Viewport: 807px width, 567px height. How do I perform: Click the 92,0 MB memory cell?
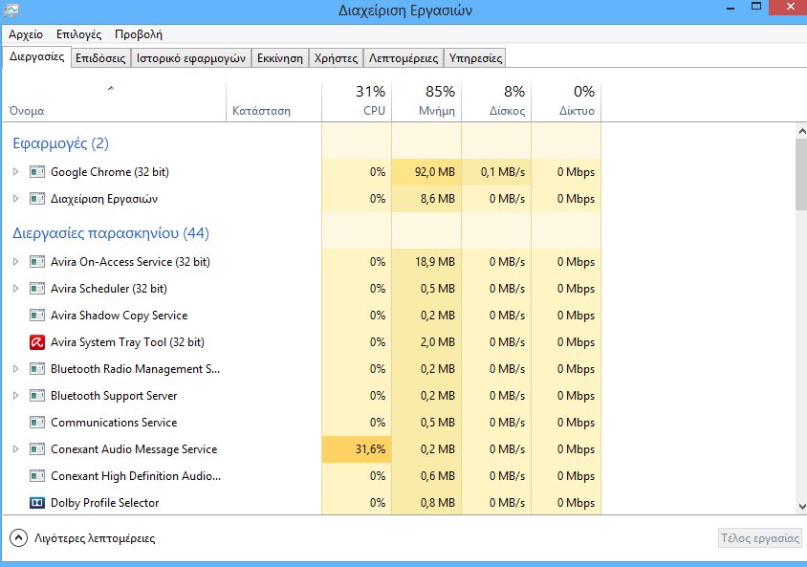point(426,172)
